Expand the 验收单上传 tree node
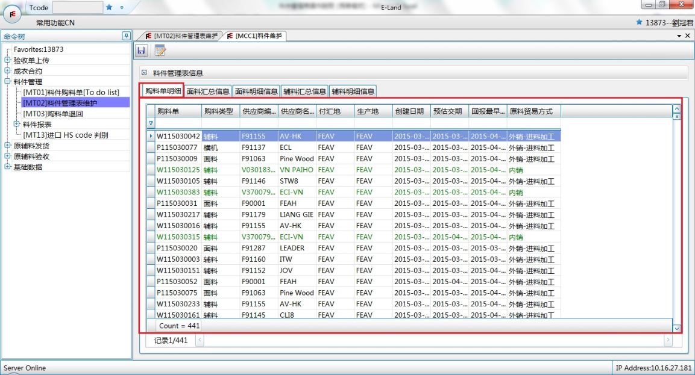 coord(7,60)
